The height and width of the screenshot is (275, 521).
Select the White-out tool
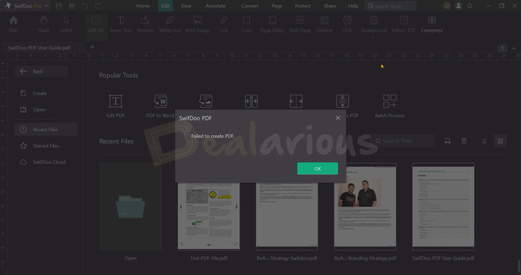pyautogui.click(x=170, y=25)
